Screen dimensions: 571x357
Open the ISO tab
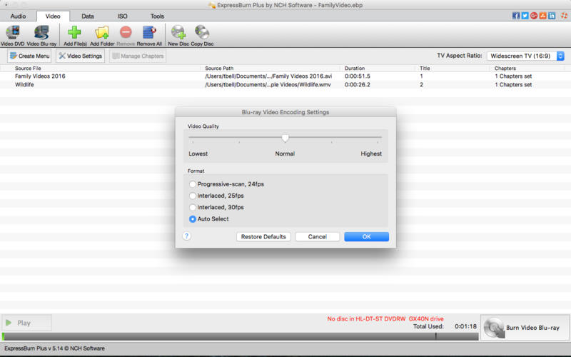(x=122, y=16)
